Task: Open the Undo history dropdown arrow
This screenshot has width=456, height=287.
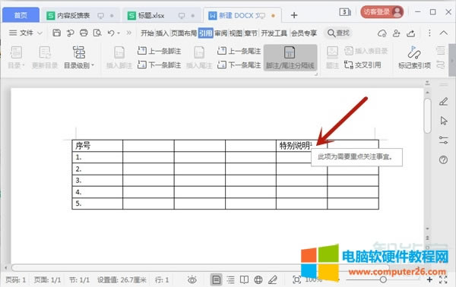Action: tap(119, 33)
